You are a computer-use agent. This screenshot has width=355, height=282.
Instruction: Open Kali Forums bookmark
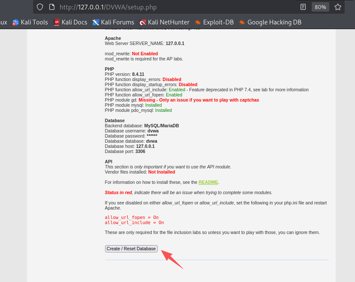tap(113, 22)
